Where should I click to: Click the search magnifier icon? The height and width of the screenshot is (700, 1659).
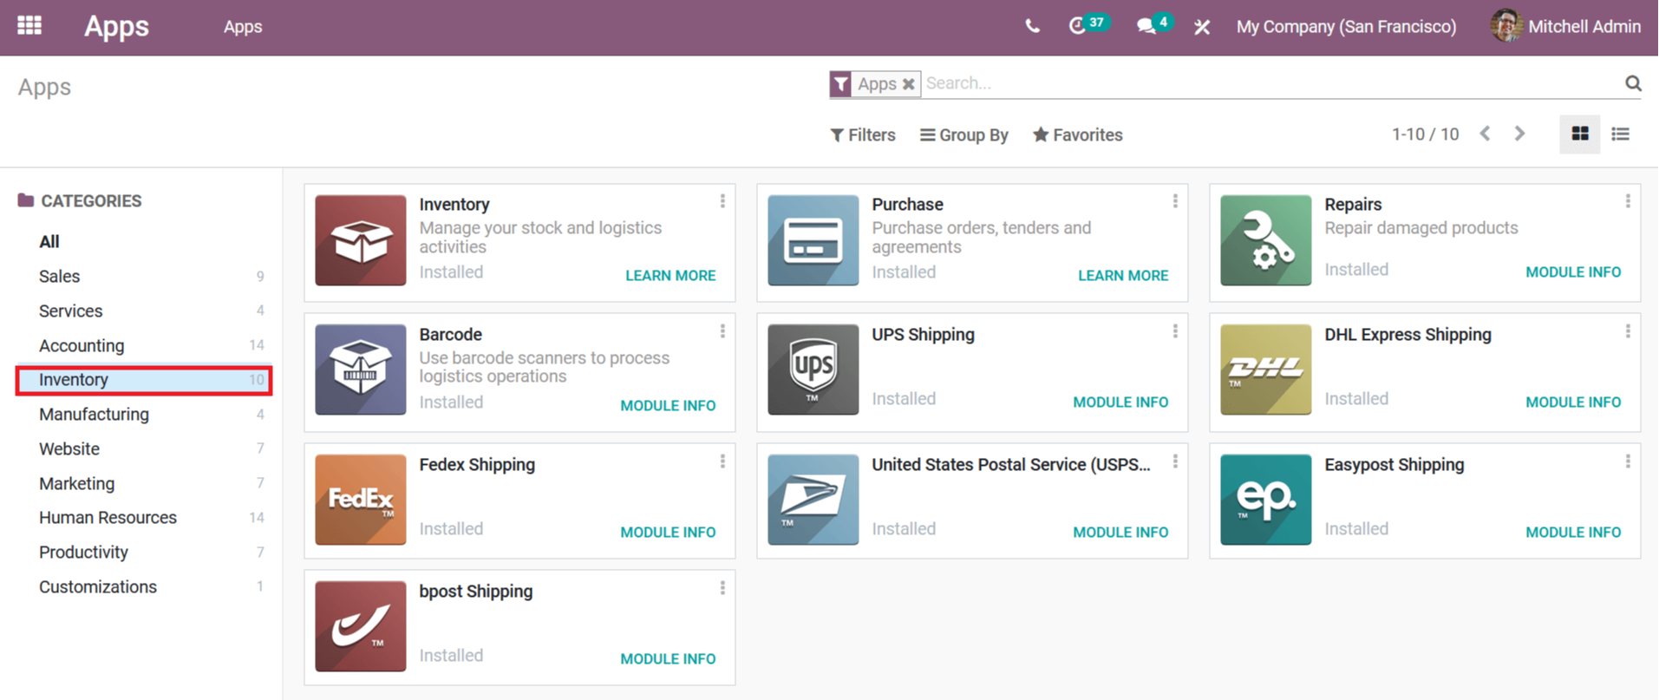[x=1633, y=83]
